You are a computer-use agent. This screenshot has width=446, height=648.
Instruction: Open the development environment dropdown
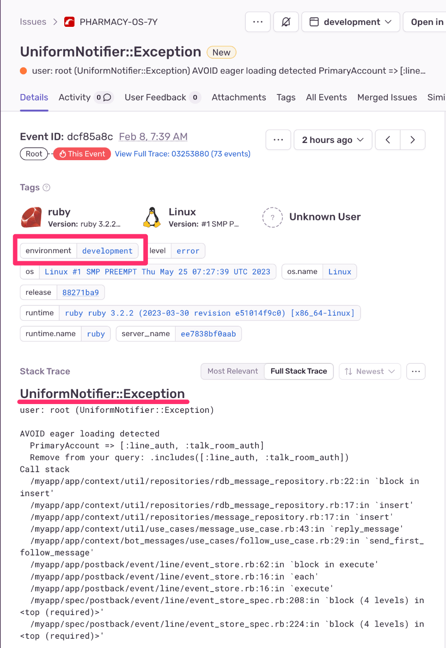point(351,22)
